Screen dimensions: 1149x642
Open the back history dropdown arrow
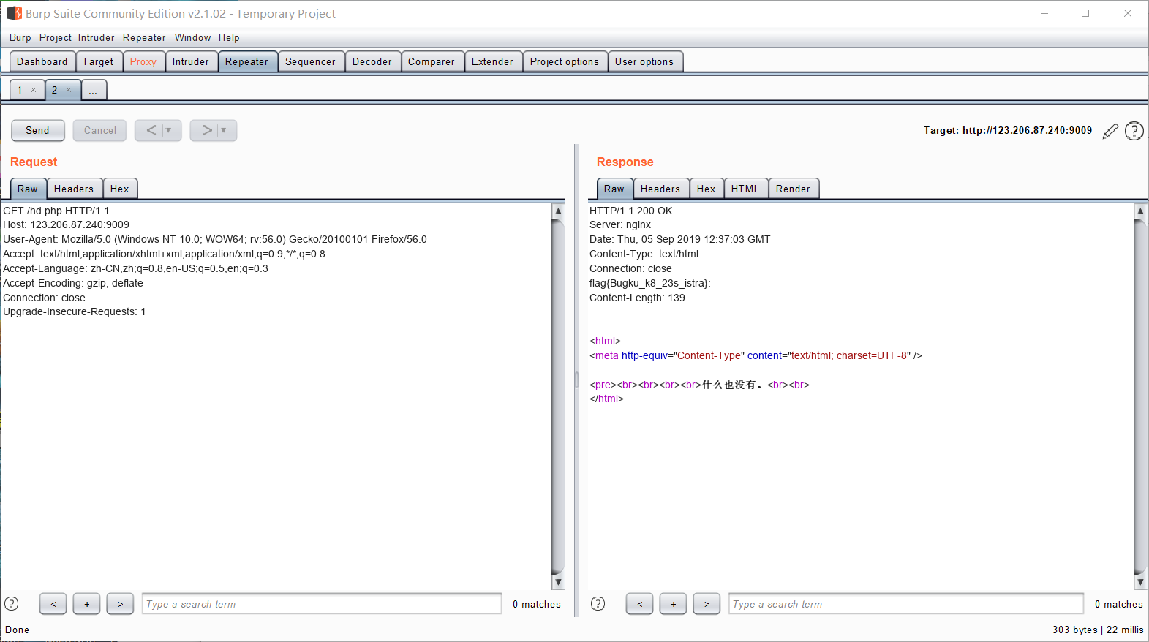pos(169,130)
